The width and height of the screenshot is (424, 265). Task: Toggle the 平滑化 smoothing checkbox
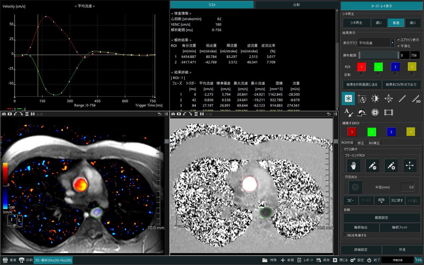coord(398,46)
